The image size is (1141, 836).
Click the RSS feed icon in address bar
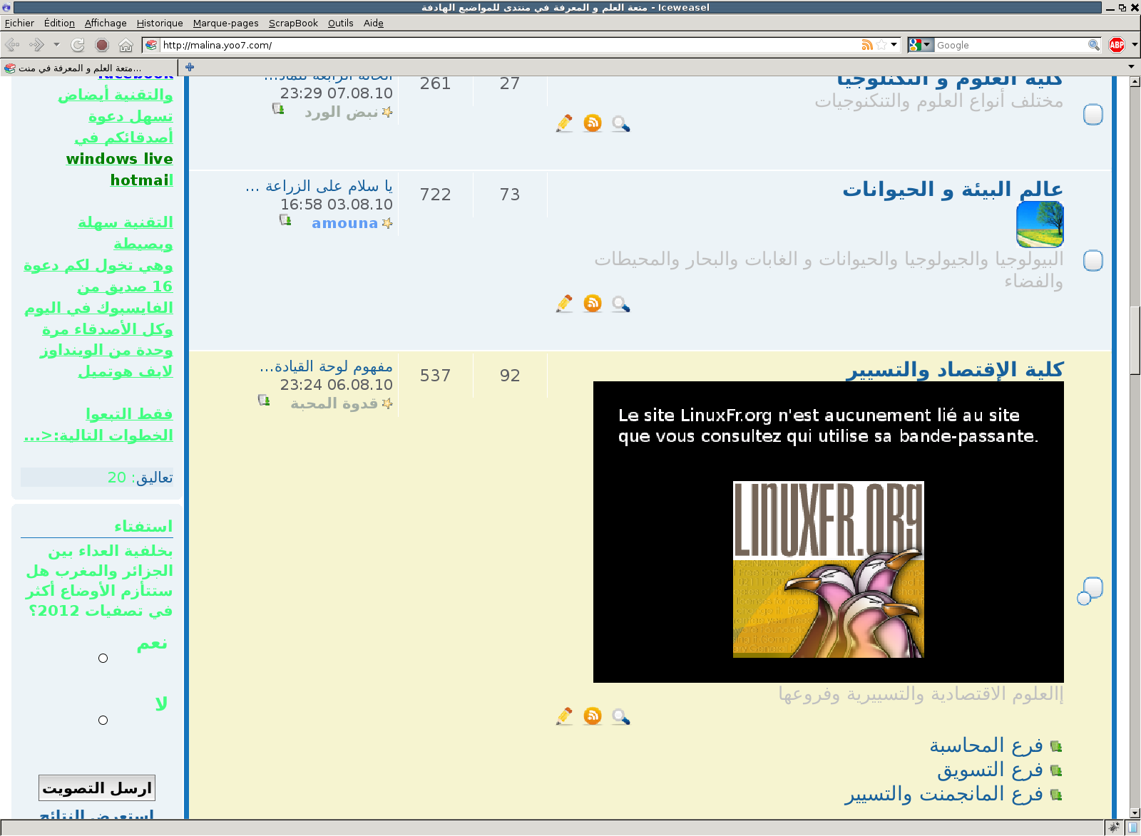pyautogui.click(x=867, y=46)
